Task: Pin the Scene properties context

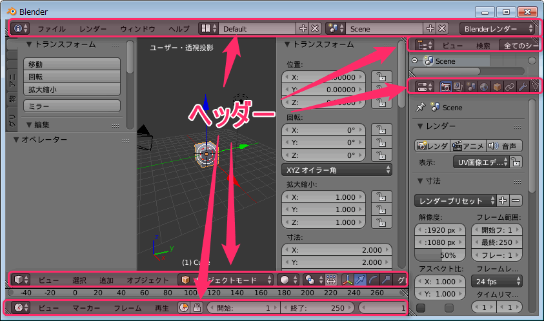Action: point(421,108)
